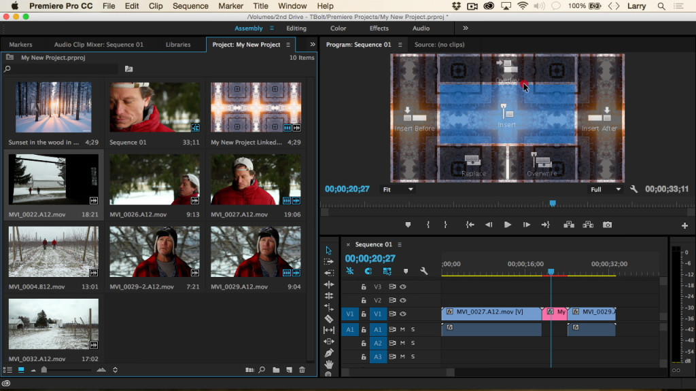The height and width of the screenshot is (391, 696).
Task: Open the Libraries panel tab
Action: (178, 44)
